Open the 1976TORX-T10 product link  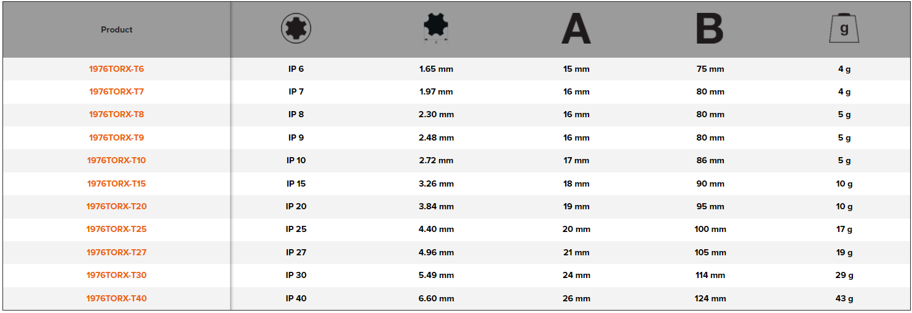(117, 160)
